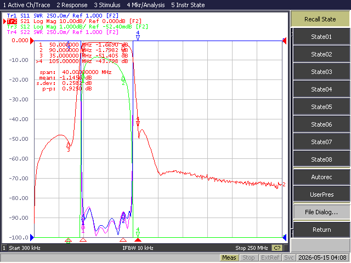
Task: Click the Svc status indicator
Action: point(289,258)
